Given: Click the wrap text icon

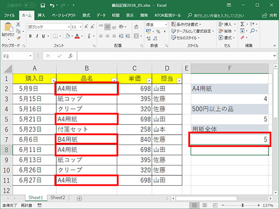Looking at the screenshot, I should (x=137, y=27).
